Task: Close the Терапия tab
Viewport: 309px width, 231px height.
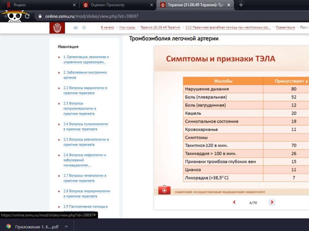Action: [x=229, y=5]
